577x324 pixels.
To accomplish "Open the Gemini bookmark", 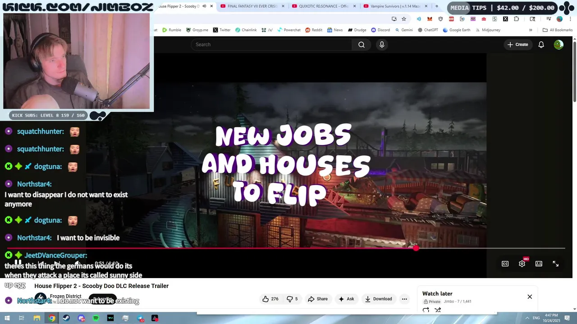I will point(404,30).
